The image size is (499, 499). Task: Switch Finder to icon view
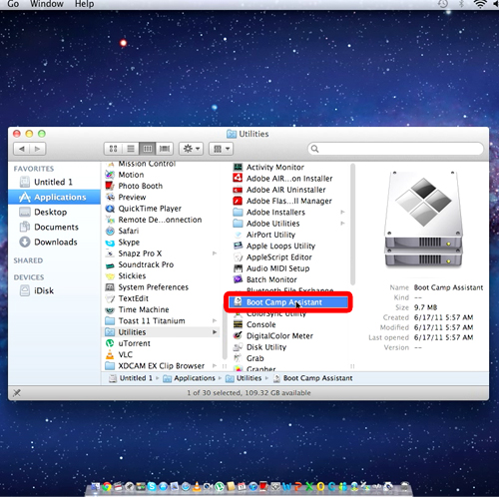point(113,149)
